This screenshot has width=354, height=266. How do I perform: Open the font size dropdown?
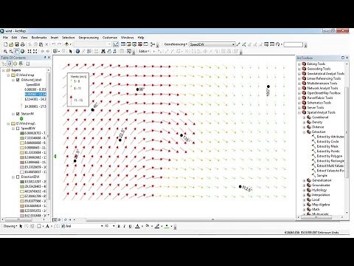tap(114, 226)
